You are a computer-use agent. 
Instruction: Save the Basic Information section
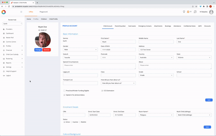(209, 100)
